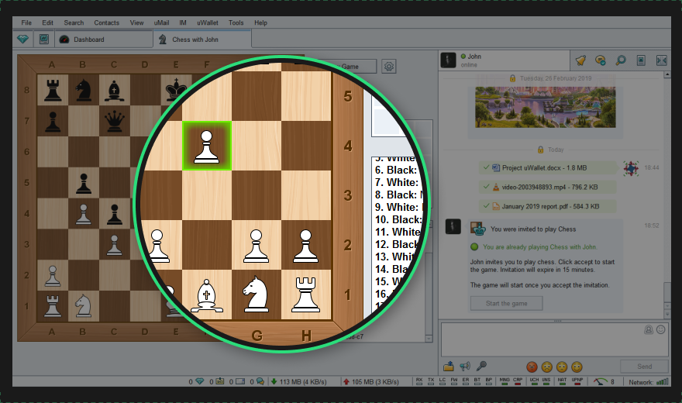Open the emoji picker smiley in the message box
The width and height of the screenshot is (682, 403).
coord(660,329)
